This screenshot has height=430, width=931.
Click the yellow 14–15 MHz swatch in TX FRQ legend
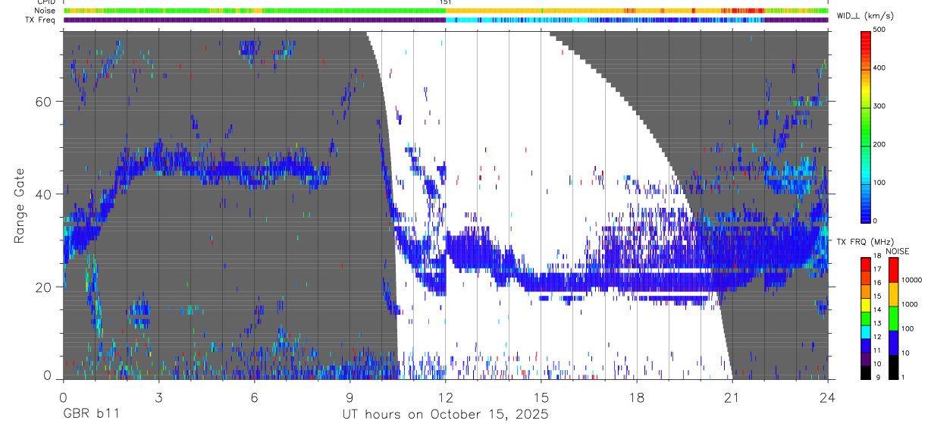[866, 304]
